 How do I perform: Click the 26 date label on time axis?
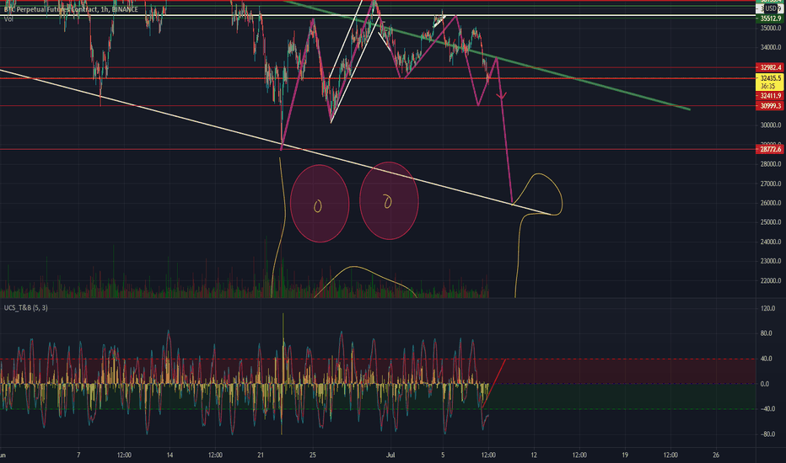pos(716,455)
